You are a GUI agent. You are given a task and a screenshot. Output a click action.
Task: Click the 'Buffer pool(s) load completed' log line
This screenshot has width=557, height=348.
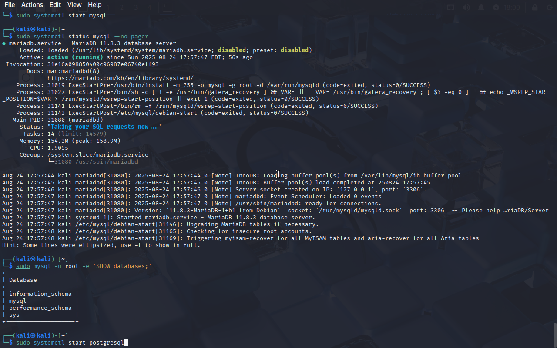click(x=216, y=183)
